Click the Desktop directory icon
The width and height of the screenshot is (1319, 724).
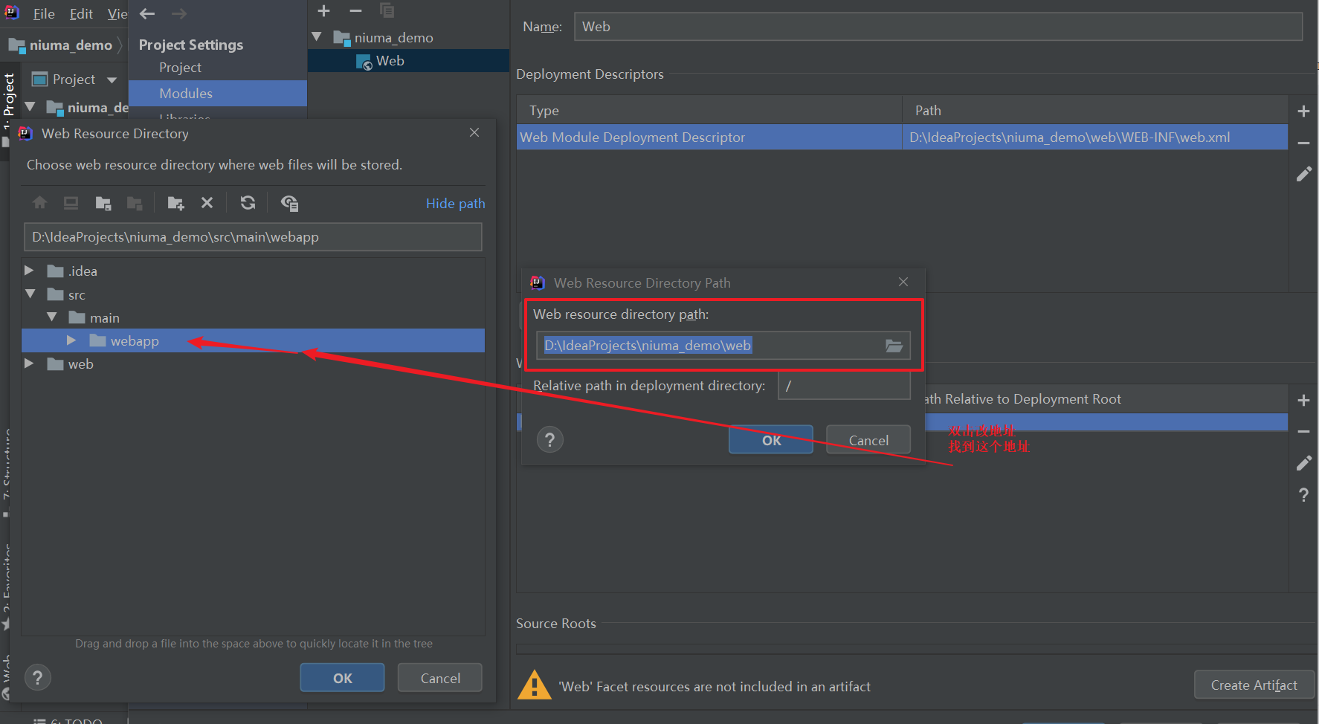[x=71, y=203]
